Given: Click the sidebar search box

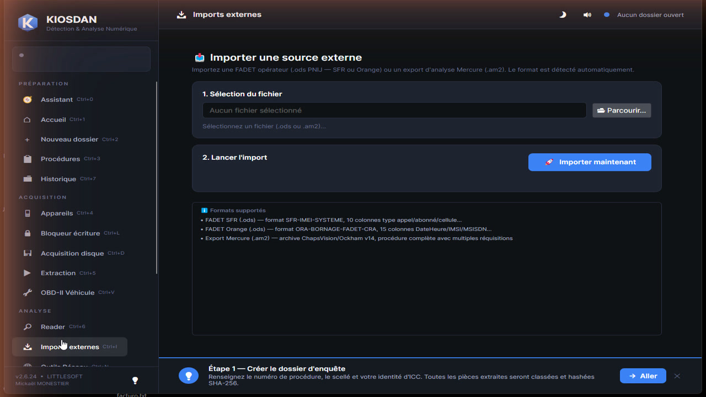Looking at the screenshot, I should pyautogui.click(x=81, y=59).
